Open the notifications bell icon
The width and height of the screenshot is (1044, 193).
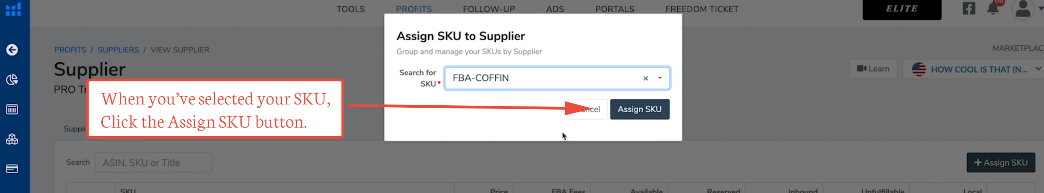tap(993, 9)
